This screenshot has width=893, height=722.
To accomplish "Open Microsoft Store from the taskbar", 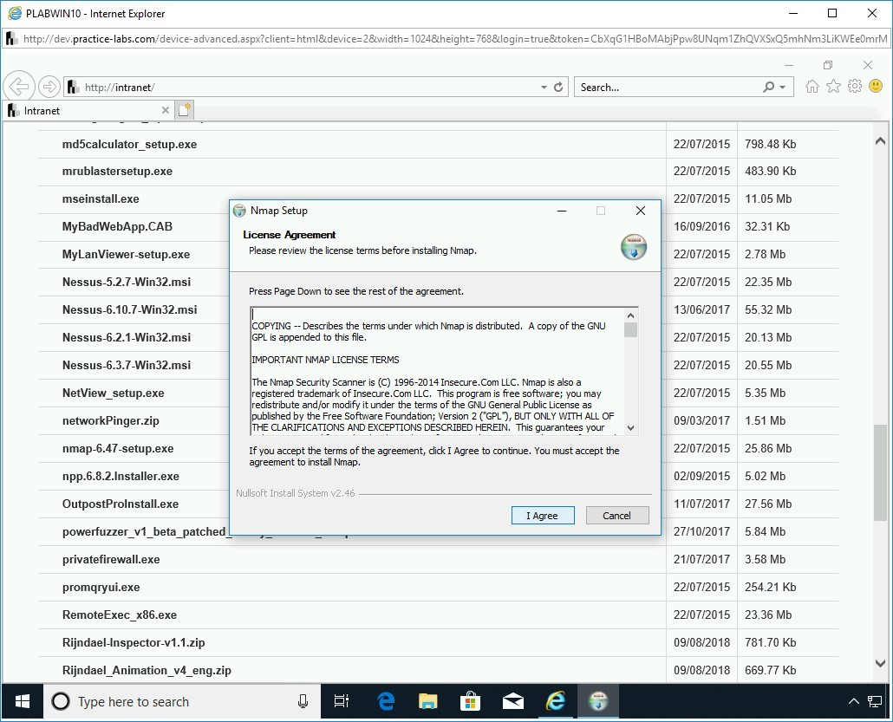I will click(x=471, y=701).
